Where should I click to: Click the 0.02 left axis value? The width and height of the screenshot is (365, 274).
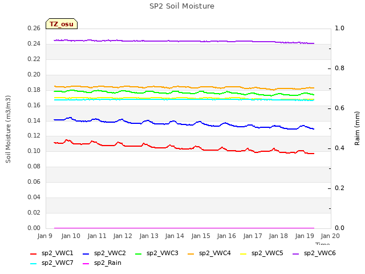pos(34,212)
